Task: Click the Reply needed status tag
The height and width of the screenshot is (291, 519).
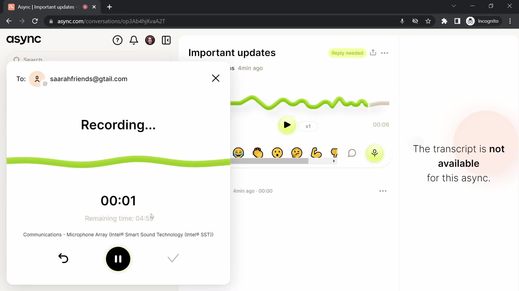Action: tap(348, 53)
